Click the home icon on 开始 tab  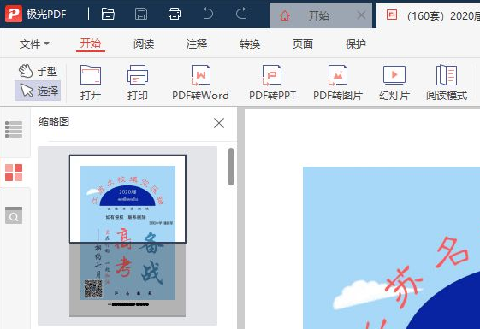(x=285, y=15)
